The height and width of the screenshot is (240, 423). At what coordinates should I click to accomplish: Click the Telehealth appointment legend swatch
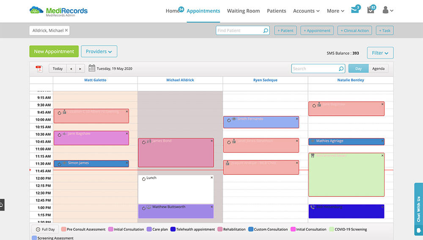[173, 229]
